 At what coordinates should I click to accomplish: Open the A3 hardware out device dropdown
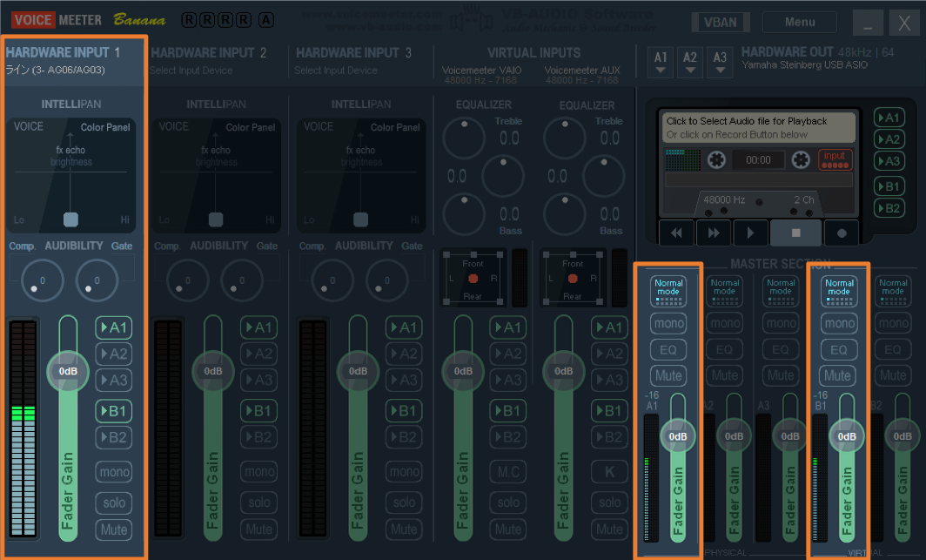coord(719,62)
